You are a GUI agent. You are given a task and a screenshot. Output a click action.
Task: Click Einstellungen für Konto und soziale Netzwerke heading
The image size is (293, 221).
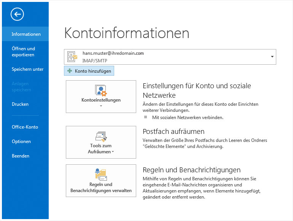tap(197, 91)
